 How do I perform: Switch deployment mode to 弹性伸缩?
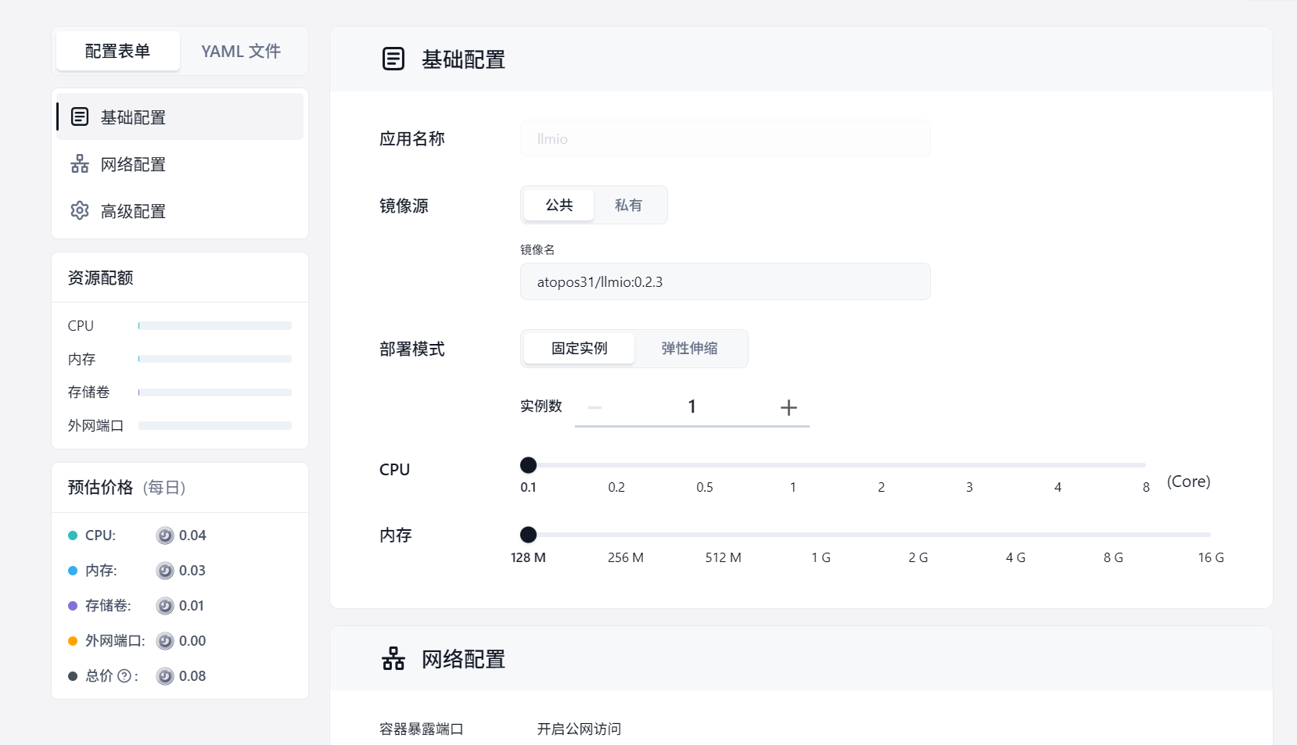[689, 349]
